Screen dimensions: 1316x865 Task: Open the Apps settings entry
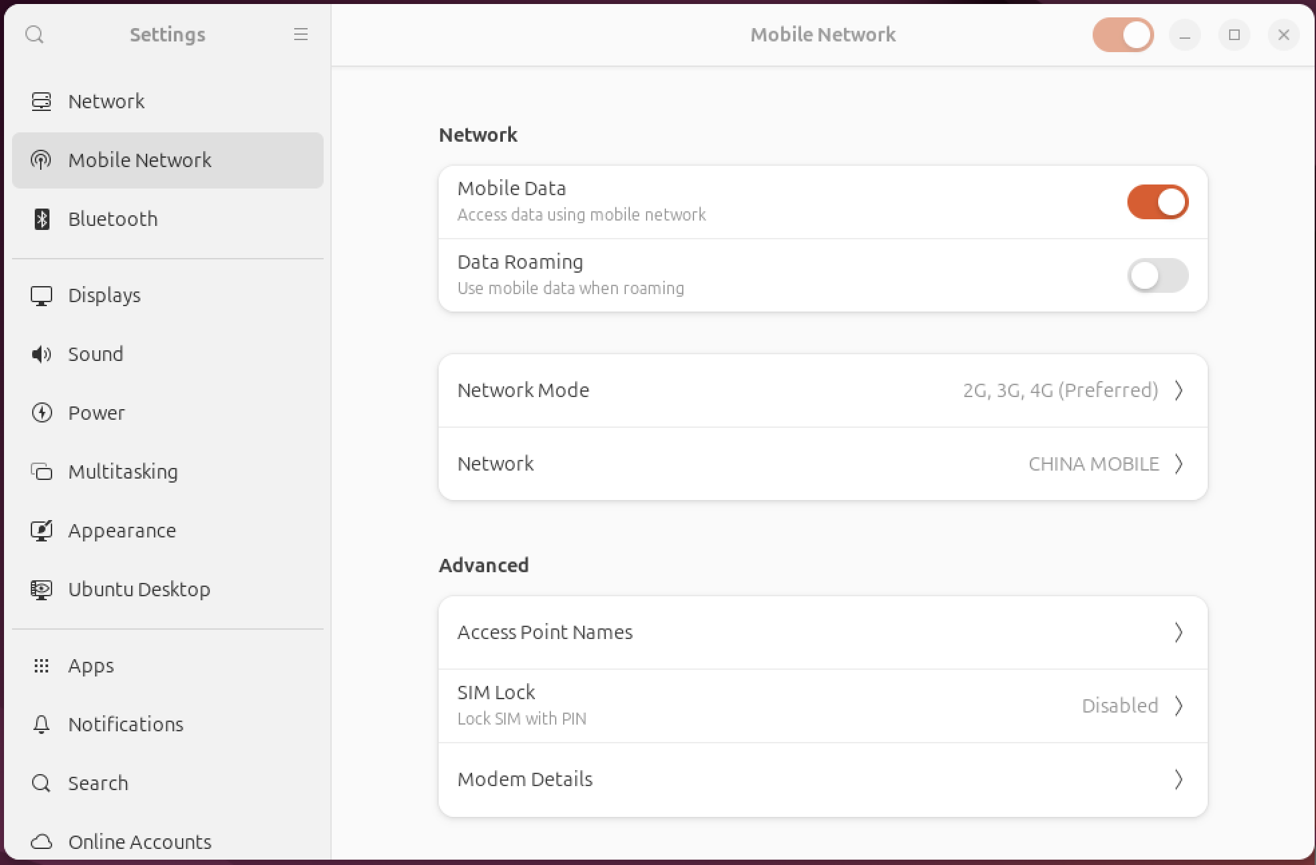tap(91, 665)
